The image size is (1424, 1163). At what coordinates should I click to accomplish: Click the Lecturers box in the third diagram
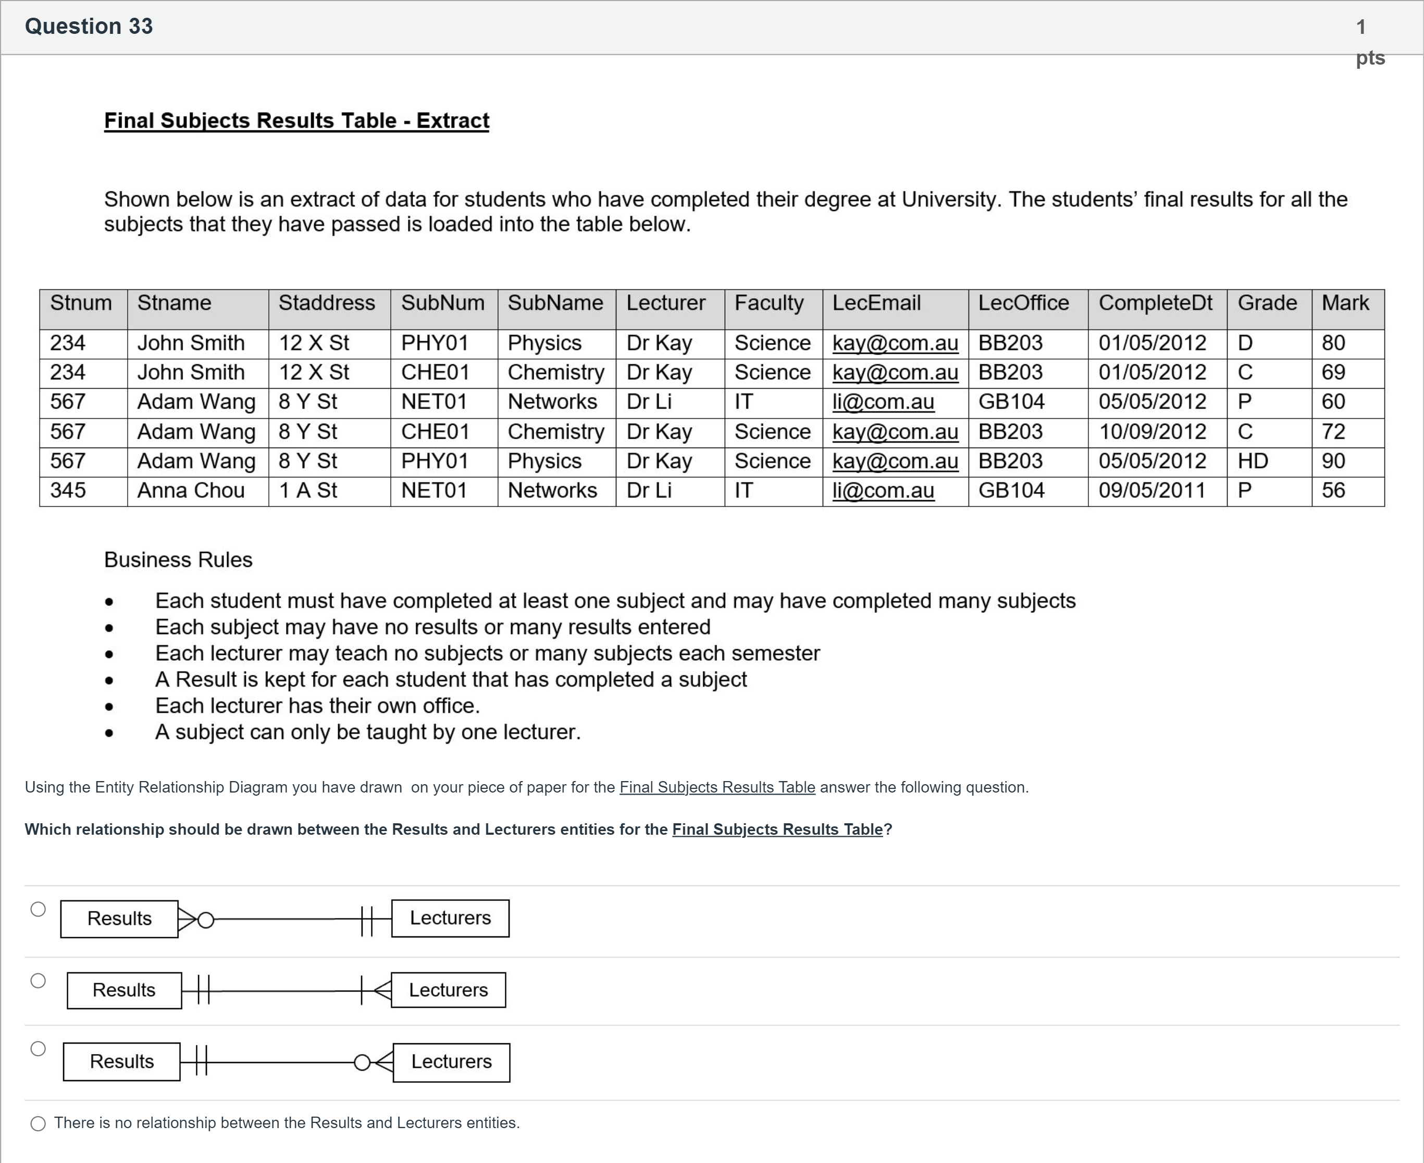451,1062
